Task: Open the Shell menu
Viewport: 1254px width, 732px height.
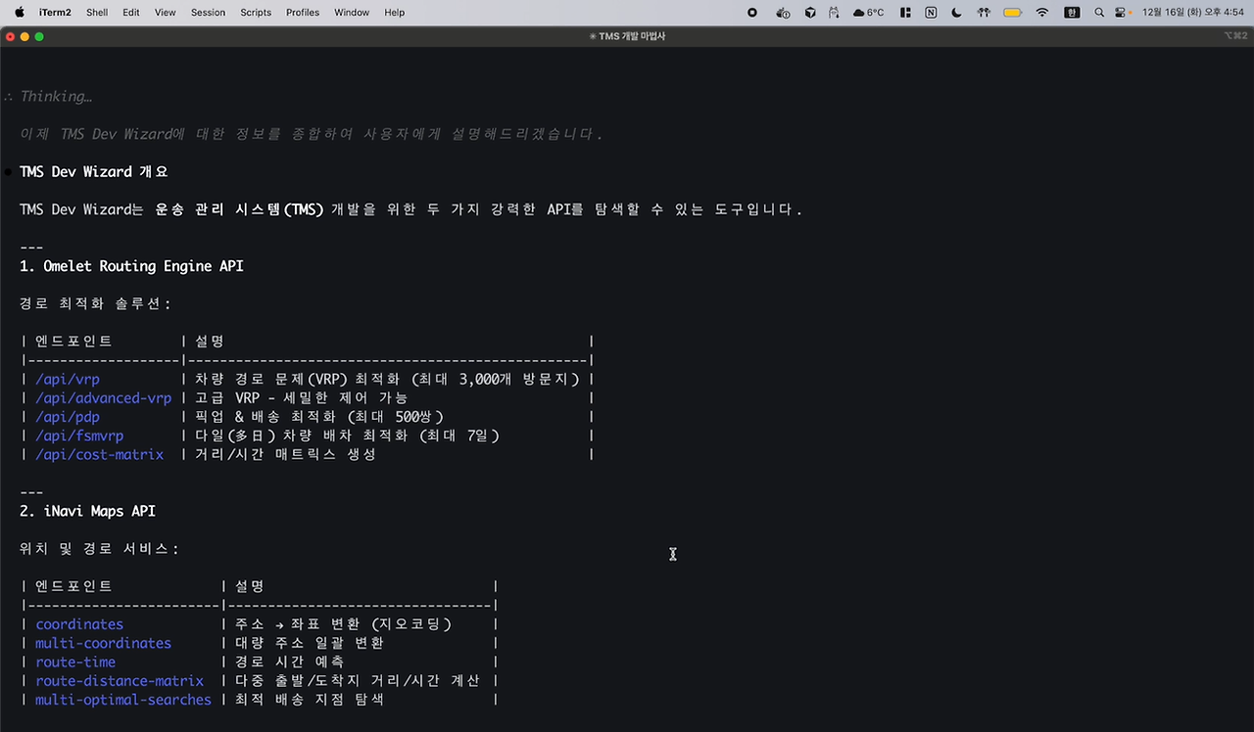Action: click(97, 13)
